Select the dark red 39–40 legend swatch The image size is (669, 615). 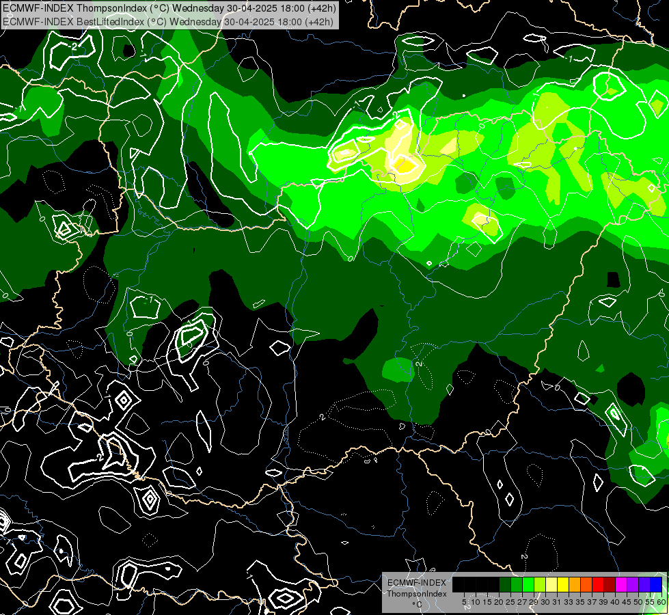coord(610,585)
